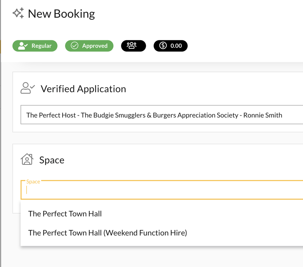Choose The Perfect Town Hall (Weekend Function Hire) option
Viewport: 303px width, 267px height.
(x=108, y=233)
